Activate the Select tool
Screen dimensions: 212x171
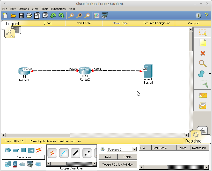(x=203, y=33)
